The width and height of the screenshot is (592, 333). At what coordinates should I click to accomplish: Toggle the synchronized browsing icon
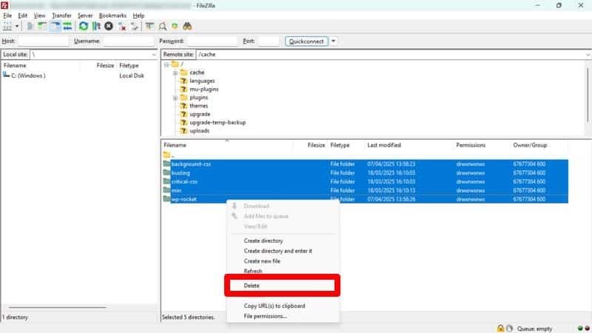coord(175,27)
